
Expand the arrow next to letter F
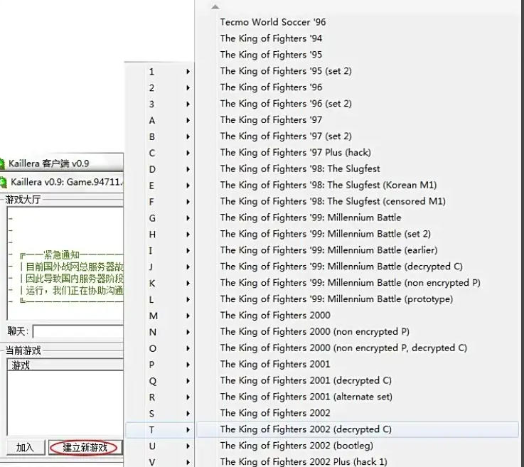[x=188, y=202]
